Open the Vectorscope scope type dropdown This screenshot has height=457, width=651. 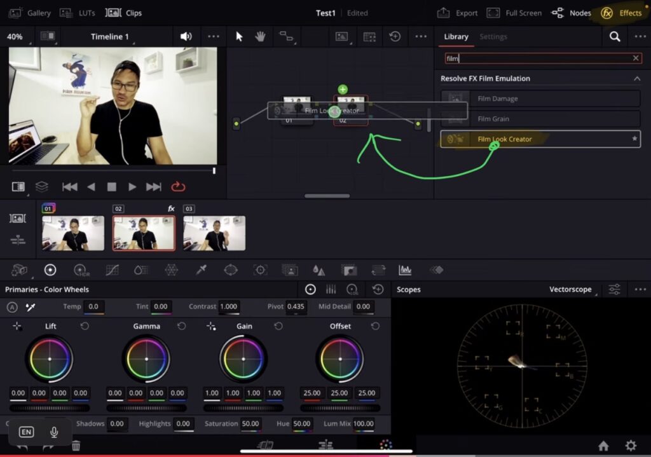(572, 289)
